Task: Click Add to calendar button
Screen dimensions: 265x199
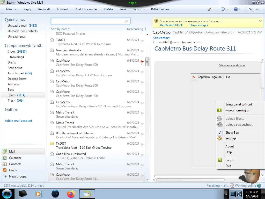Action: tap(86, 9)
